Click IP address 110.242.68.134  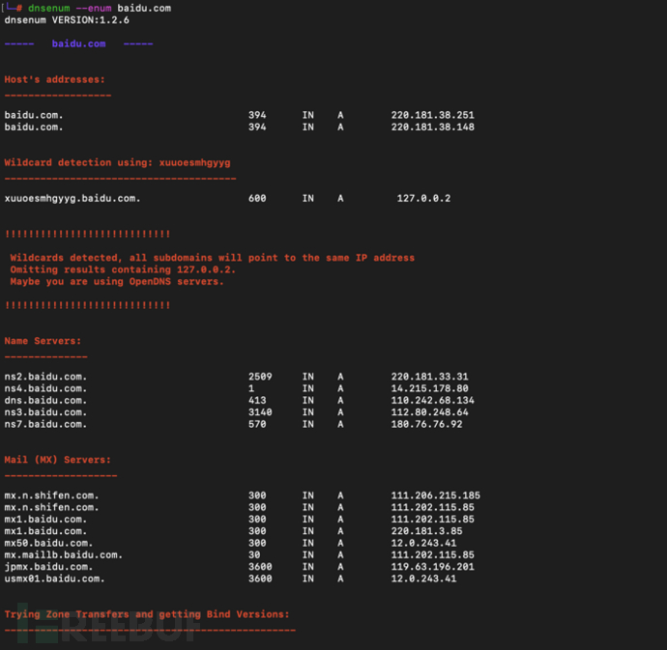click(x=433, y=401)
